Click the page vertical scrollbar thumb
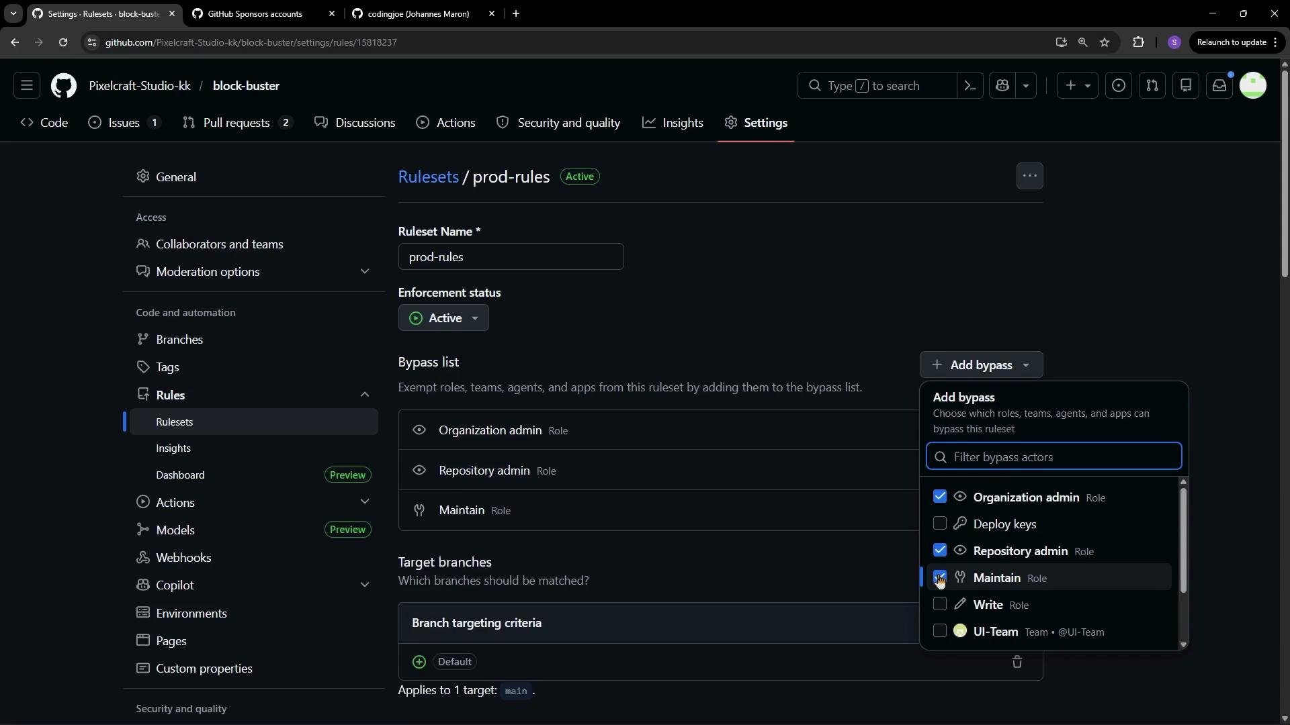This screenshot has height=725, width=1290. coord(1284,173)
